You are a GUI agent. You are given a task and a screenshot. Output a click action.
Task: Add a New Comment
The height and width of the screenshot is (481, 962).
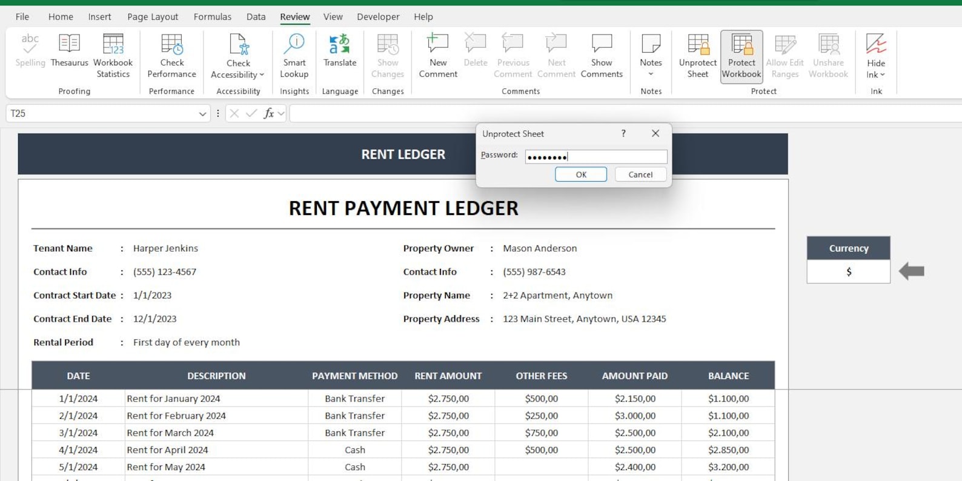438,56
